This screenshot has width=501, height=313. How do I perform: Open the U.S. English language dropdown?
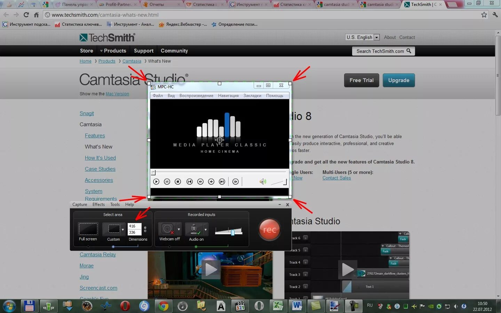click(363, 37)
